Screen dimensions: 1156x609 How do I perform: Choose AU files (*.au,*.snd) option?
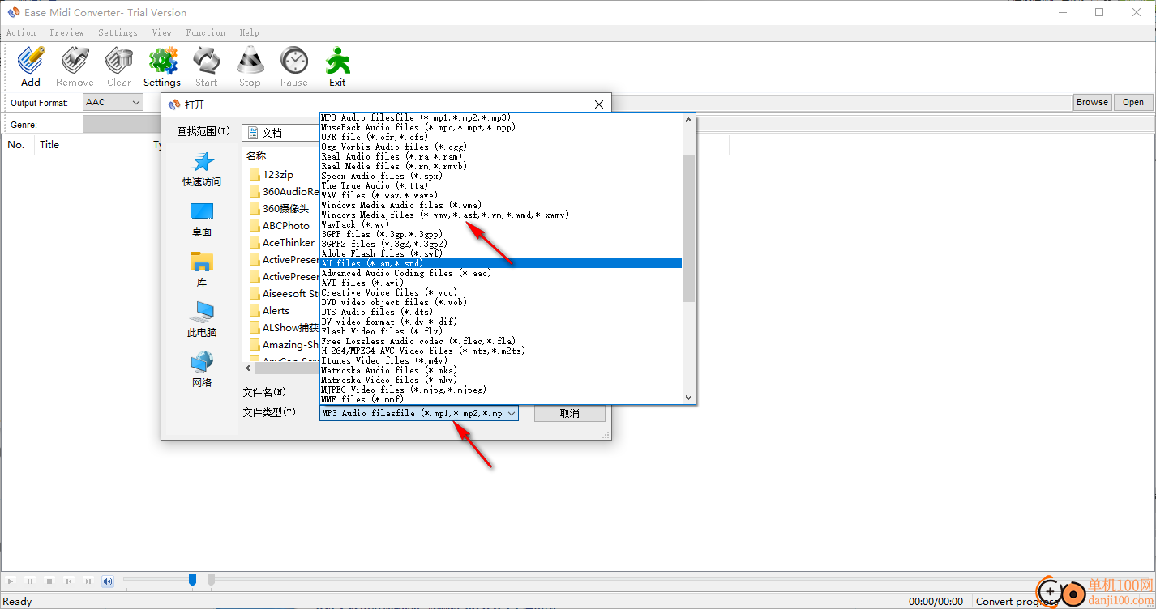coord(501,263)
